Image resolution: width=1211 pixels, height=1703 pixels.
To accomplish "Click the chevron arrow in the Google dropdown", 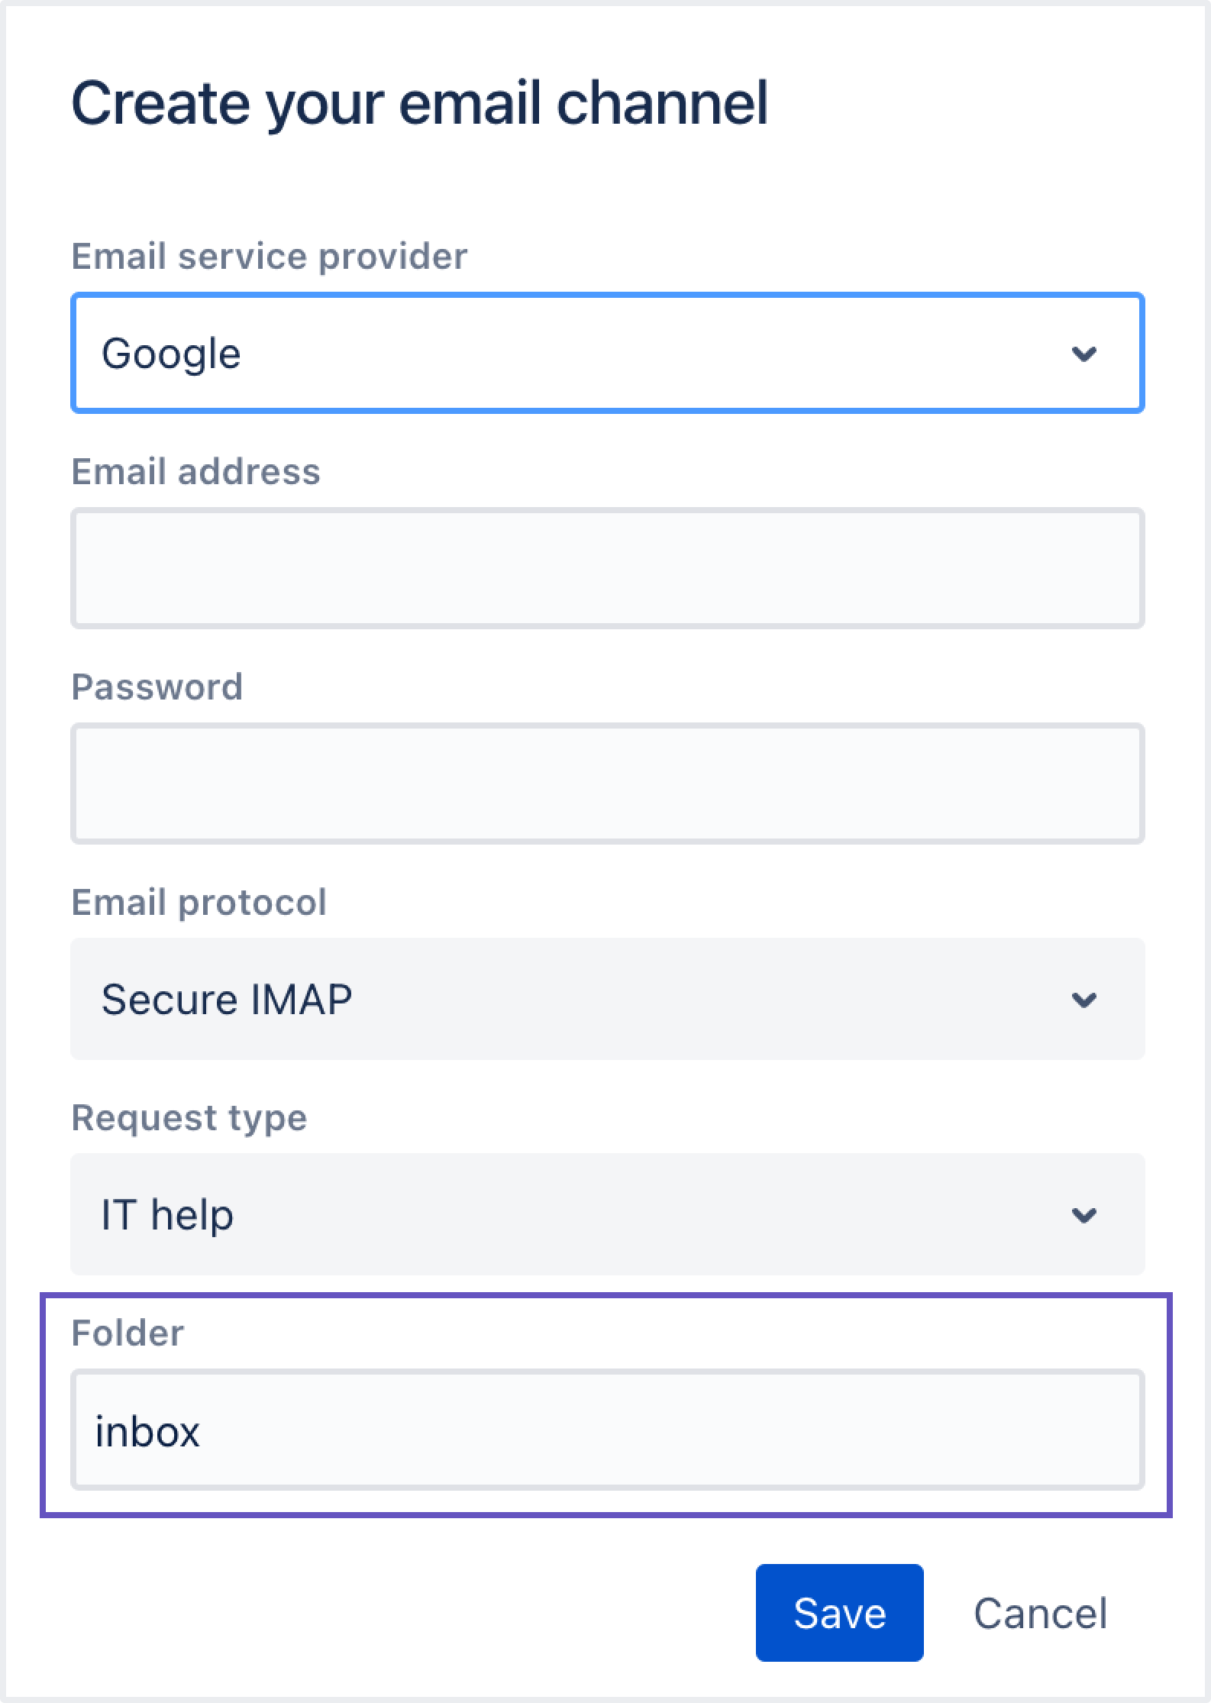I will (x=1083, y=354).
